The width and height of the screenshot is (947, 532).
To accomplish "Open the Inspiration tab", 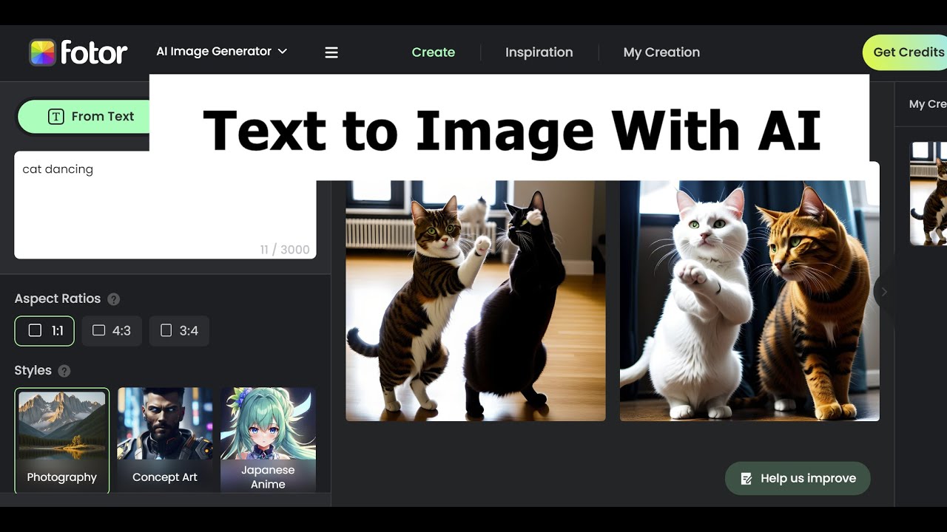I will pyautogui.click(x=539, y=52).
